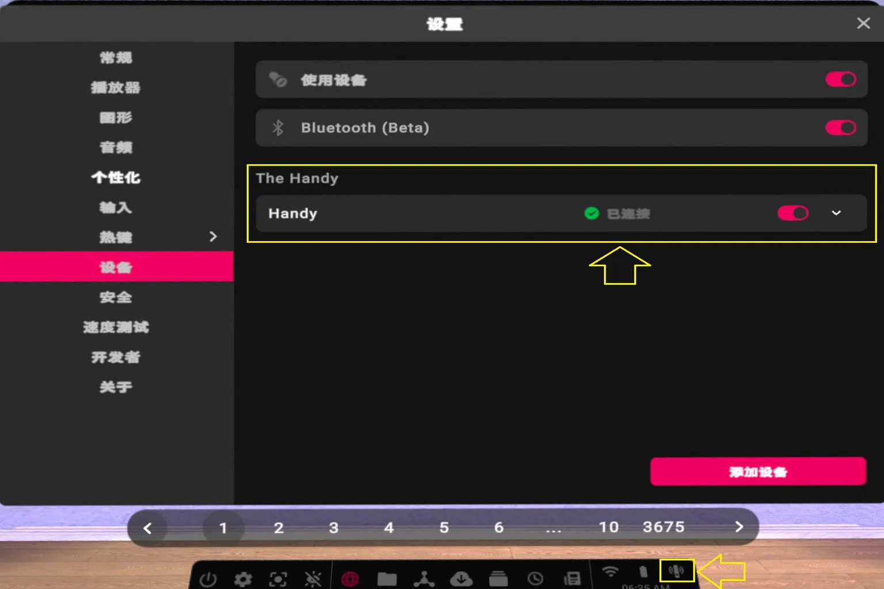The image size is (884, 589).
Task: Click the stacked library collection icon
Action: [x=498, y=579]
